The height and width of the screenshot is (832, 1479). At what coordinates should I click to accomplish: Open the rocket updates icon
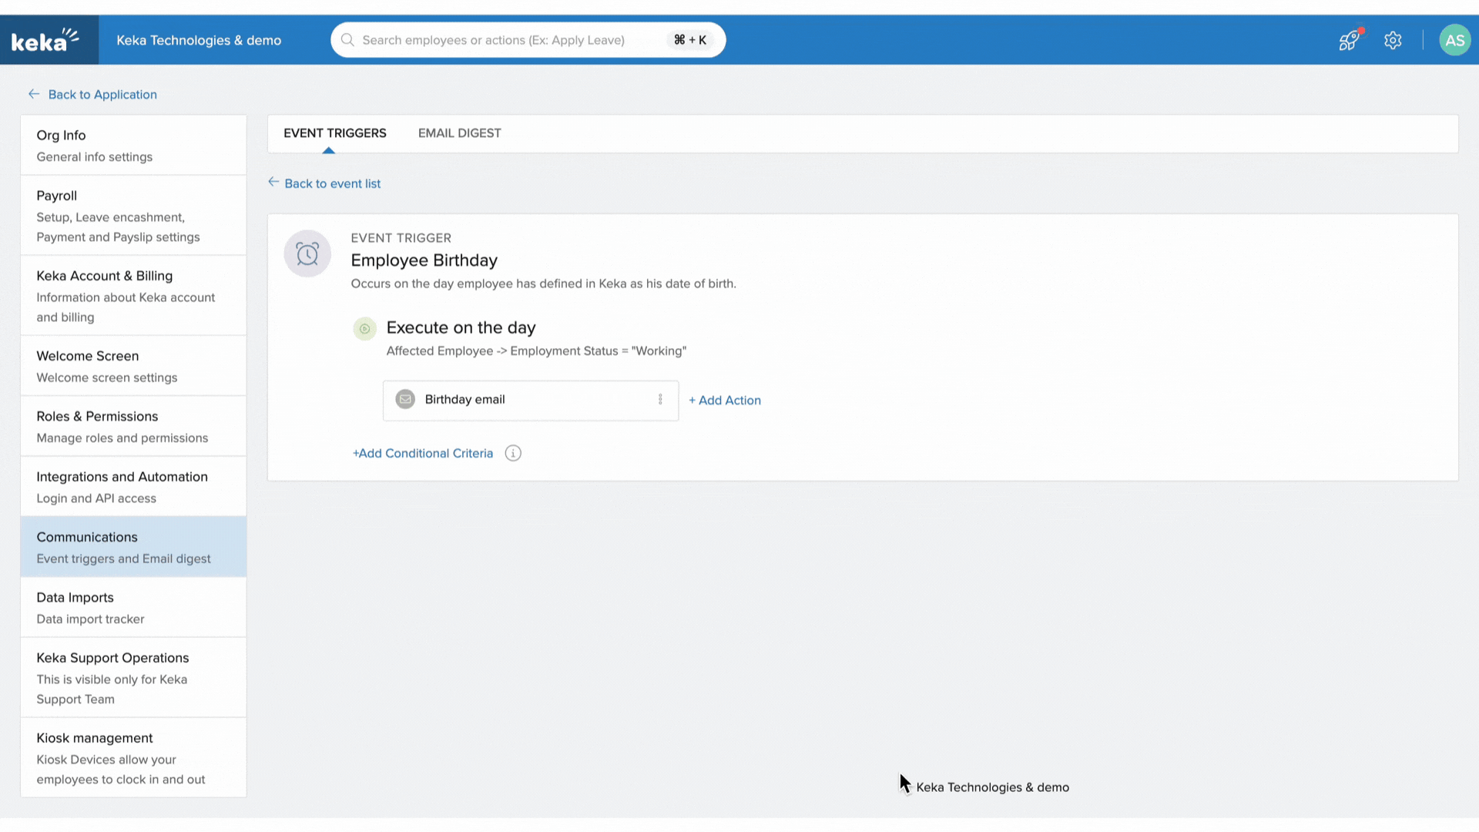point(1349,40)
